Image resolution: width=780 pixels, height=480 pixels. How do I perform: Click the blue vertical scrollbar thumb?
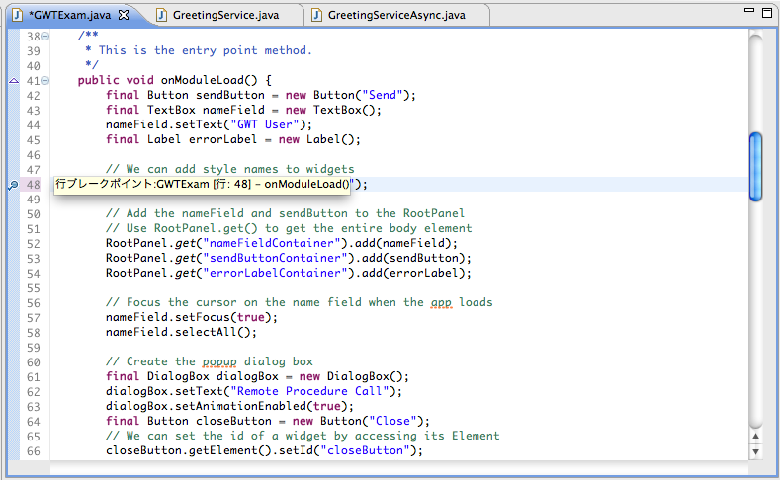click(756, 158)
